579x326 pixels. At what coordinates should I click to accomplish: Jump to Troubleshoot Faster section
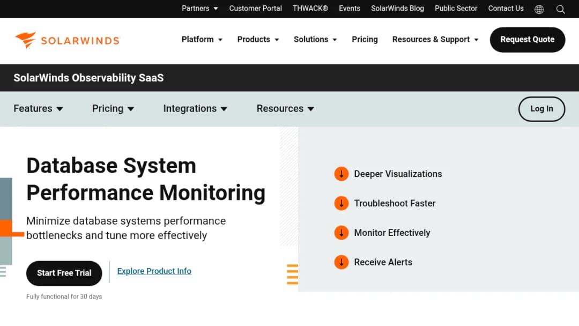[395, 203]
